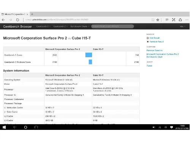Click the Multicore Score blue bar

(x=90, y=62)
